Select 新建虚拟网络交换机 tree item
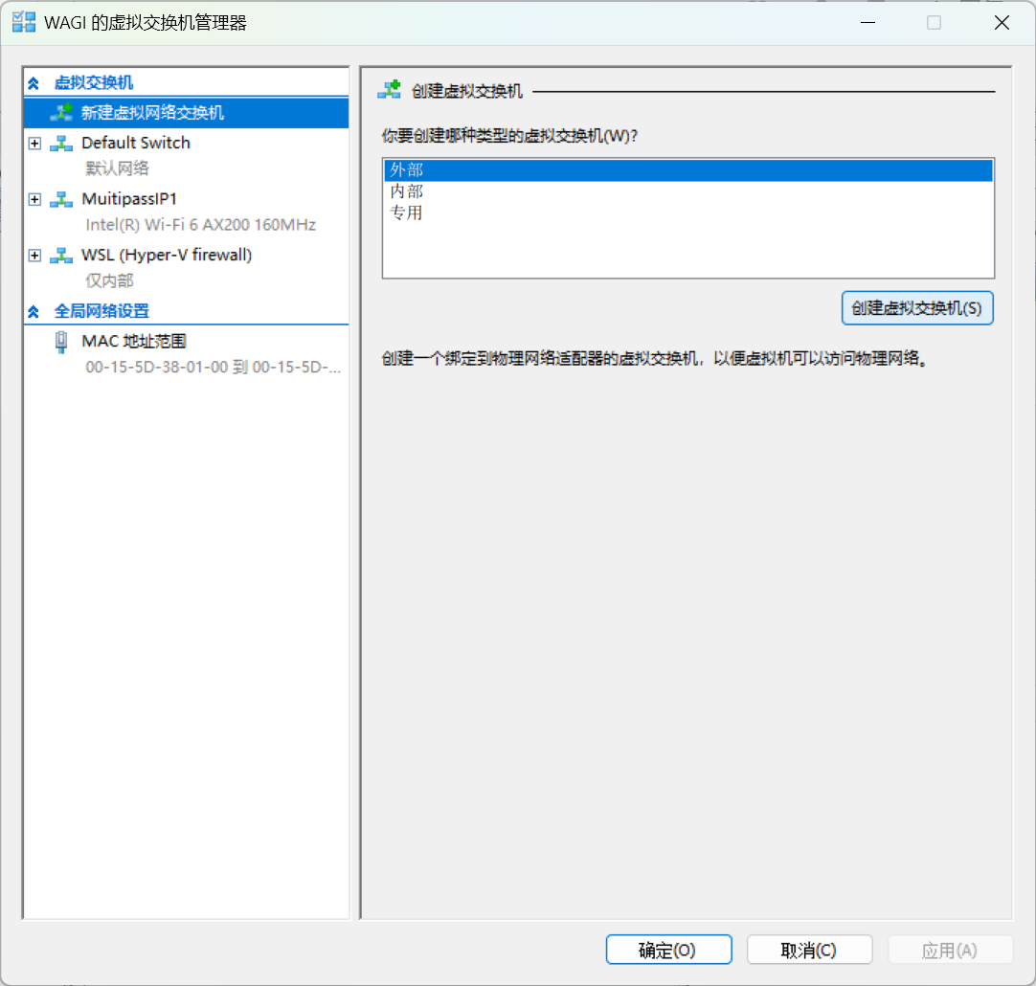 [152, 113]
